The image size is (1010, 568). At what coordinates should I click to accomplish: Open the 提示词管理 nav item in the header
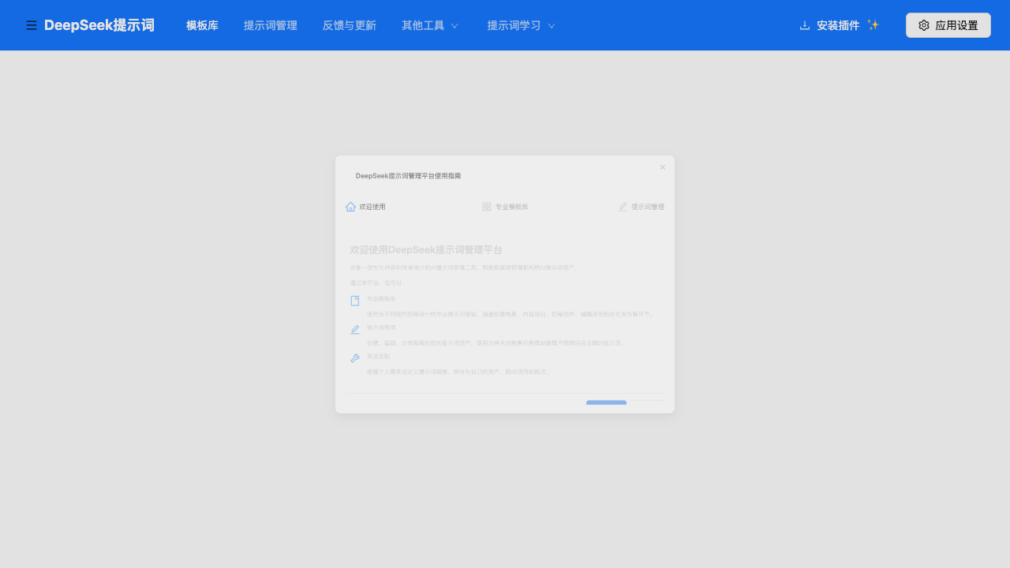pyautogui.click(x=271, y=25)
